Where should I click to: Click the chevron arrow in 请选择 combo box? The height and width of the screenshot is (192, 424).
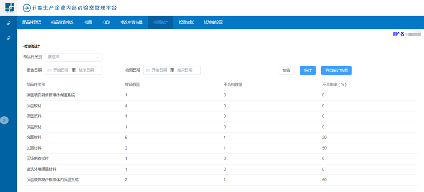pos(97,57)
